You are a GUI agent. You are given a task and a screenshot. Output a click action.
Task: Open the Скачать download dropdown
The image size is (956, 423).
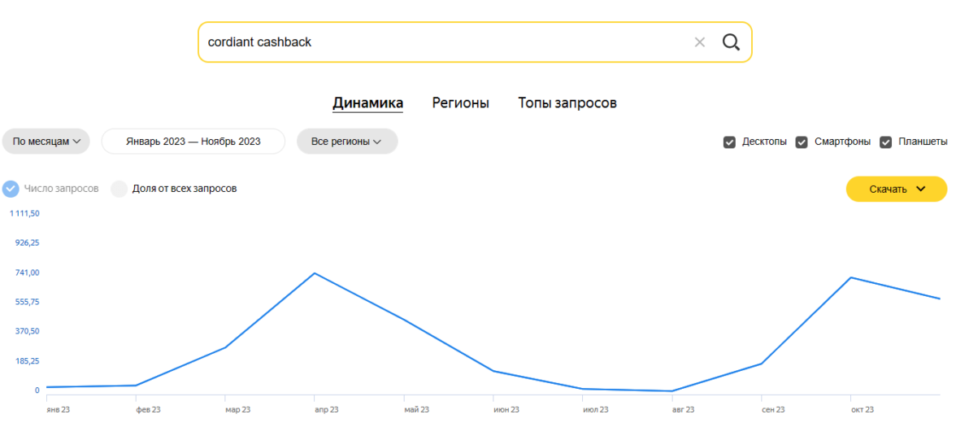896,189
